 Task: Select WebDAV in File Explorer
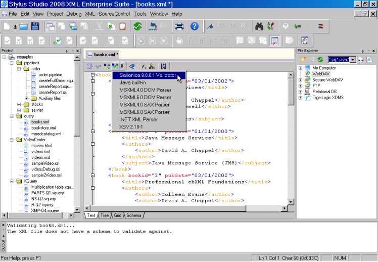point(320,74)
